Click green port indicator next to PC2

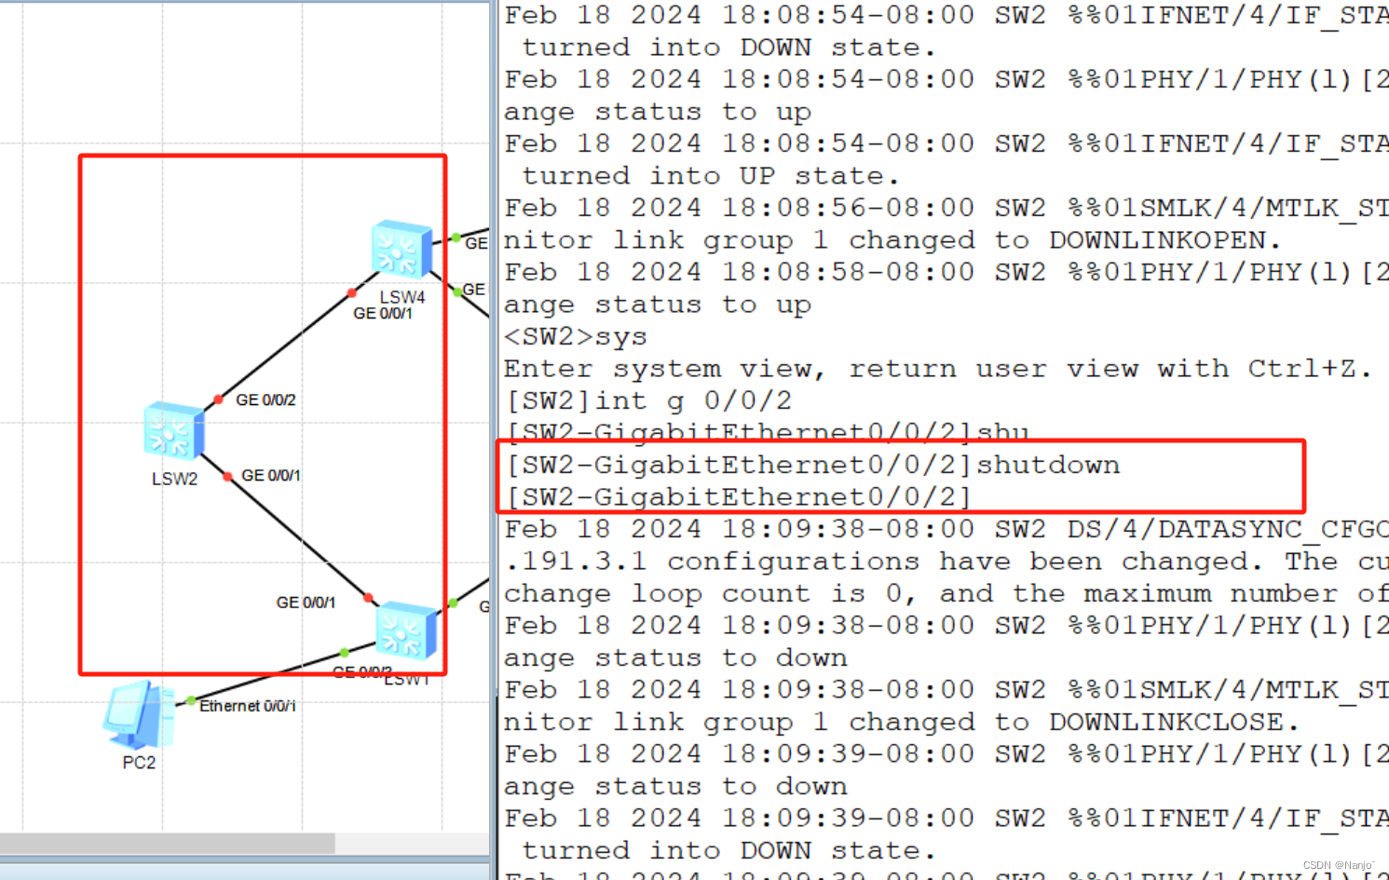(x=191, y=700)
